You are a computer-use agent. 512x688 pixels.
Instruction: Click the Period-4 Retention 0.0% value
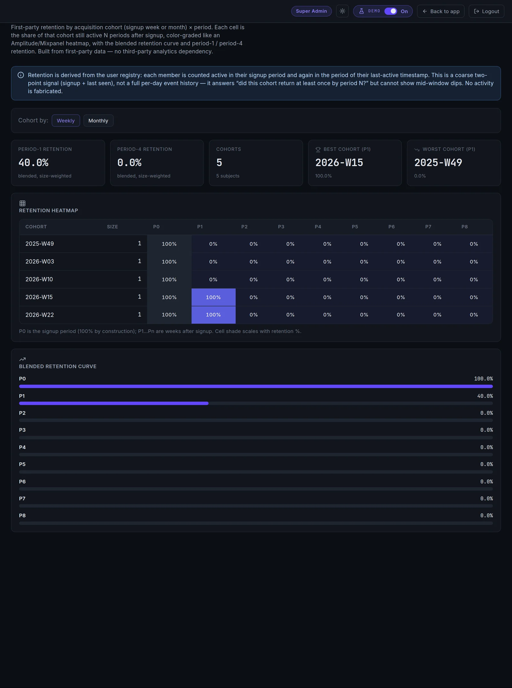click(129, 162)
